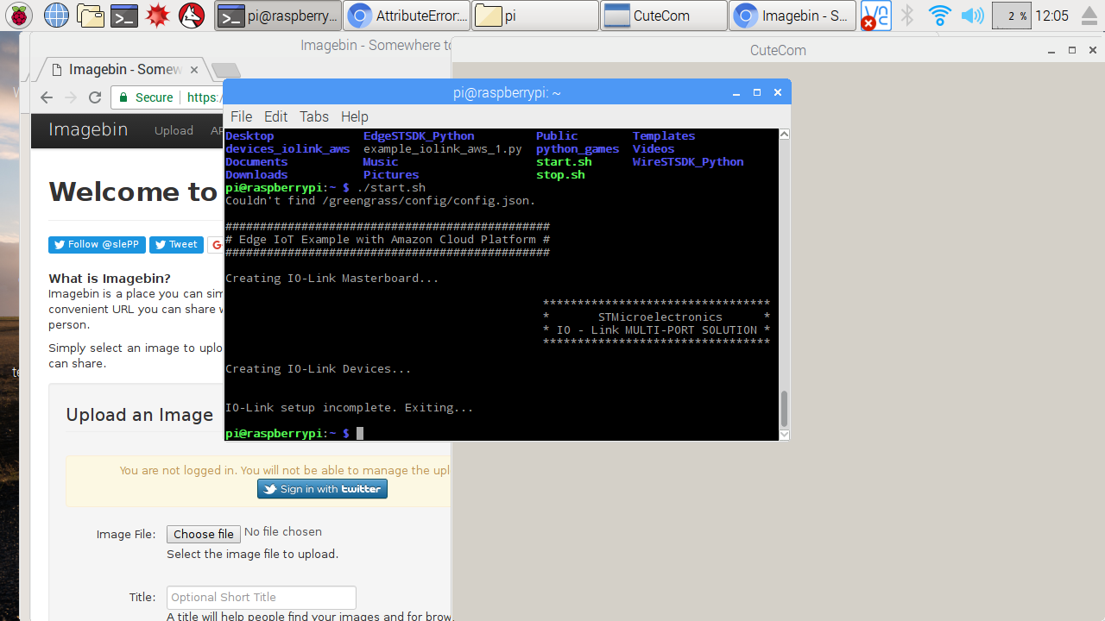
Task: Close the Imagebin browser tab
Action: click(x=194, y=70)
